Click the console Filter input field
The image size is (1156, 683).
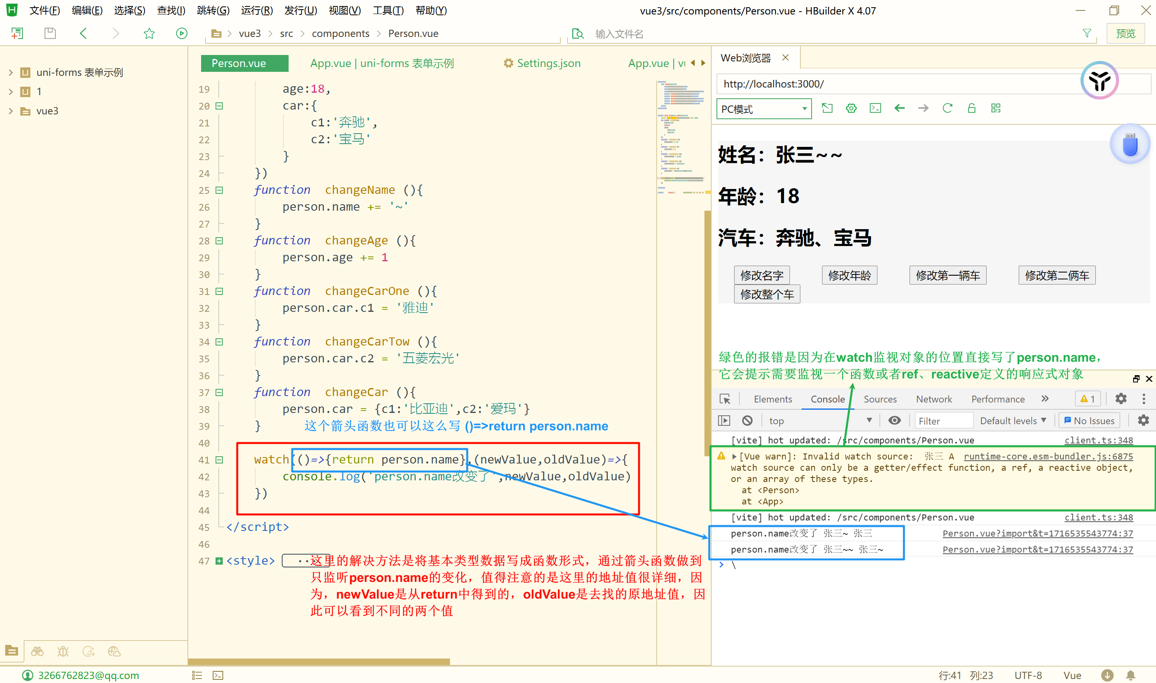click(943, 421)
